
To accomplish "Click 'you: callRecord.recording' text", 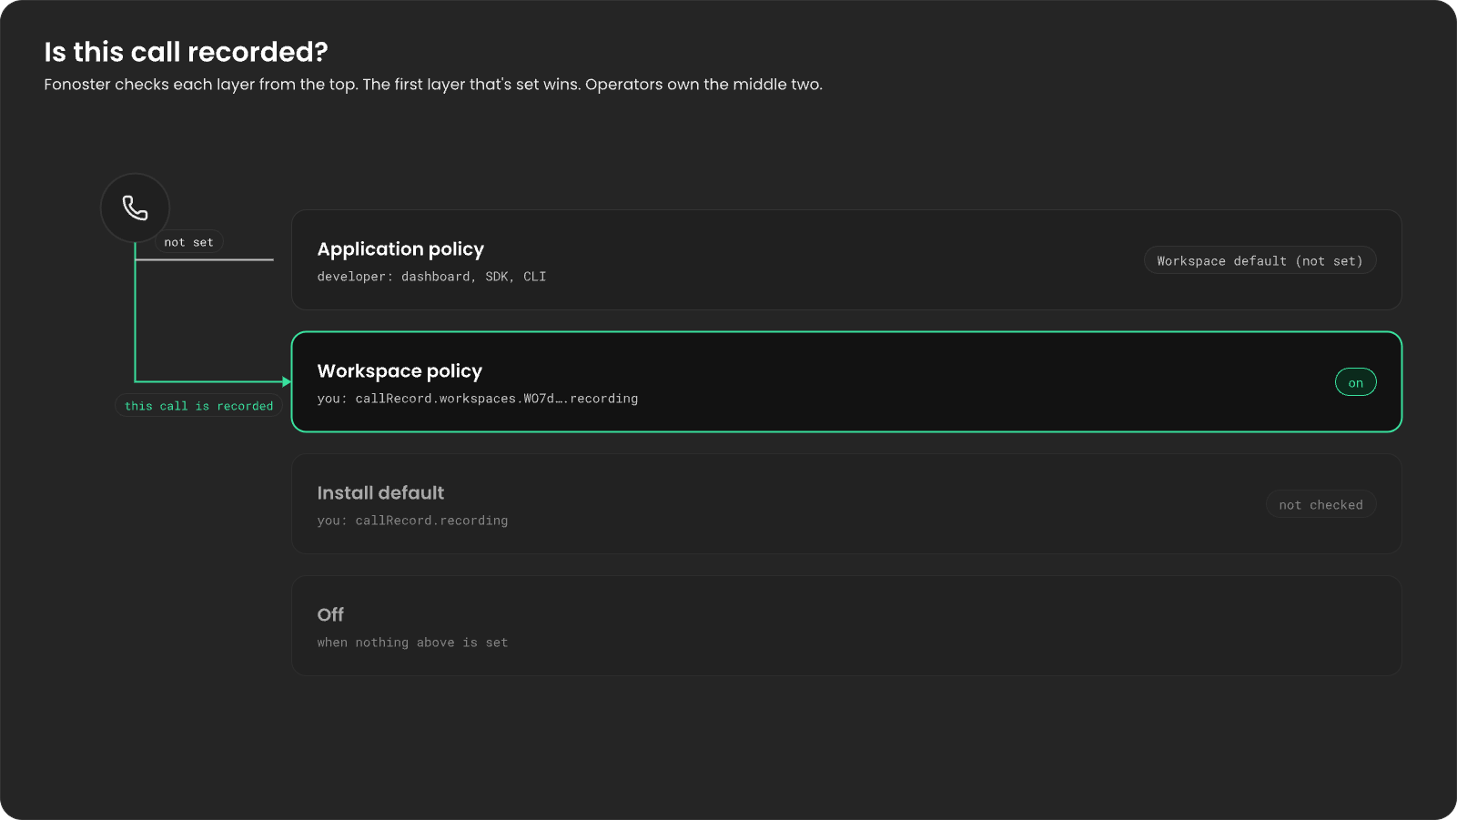I will tap(412, 521).
